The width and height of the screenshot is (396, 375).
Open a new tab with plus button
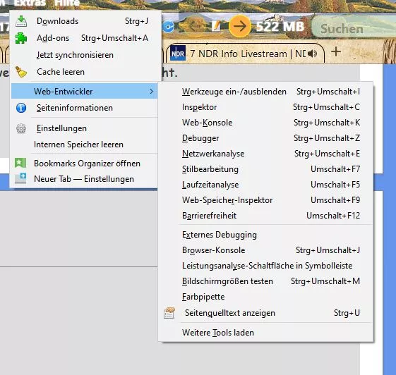coord(336,52)
